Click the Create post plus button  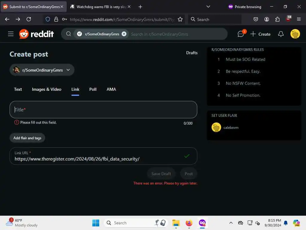pos(260,34)
